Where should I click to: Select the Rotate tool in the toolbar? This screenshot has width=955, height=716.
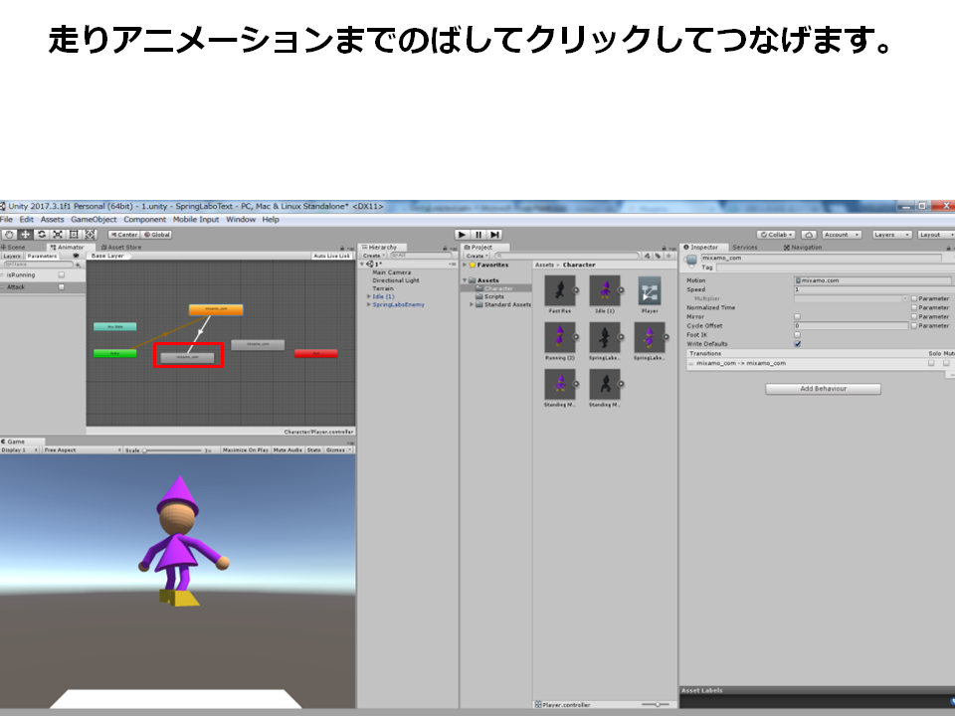pos(42,235)
